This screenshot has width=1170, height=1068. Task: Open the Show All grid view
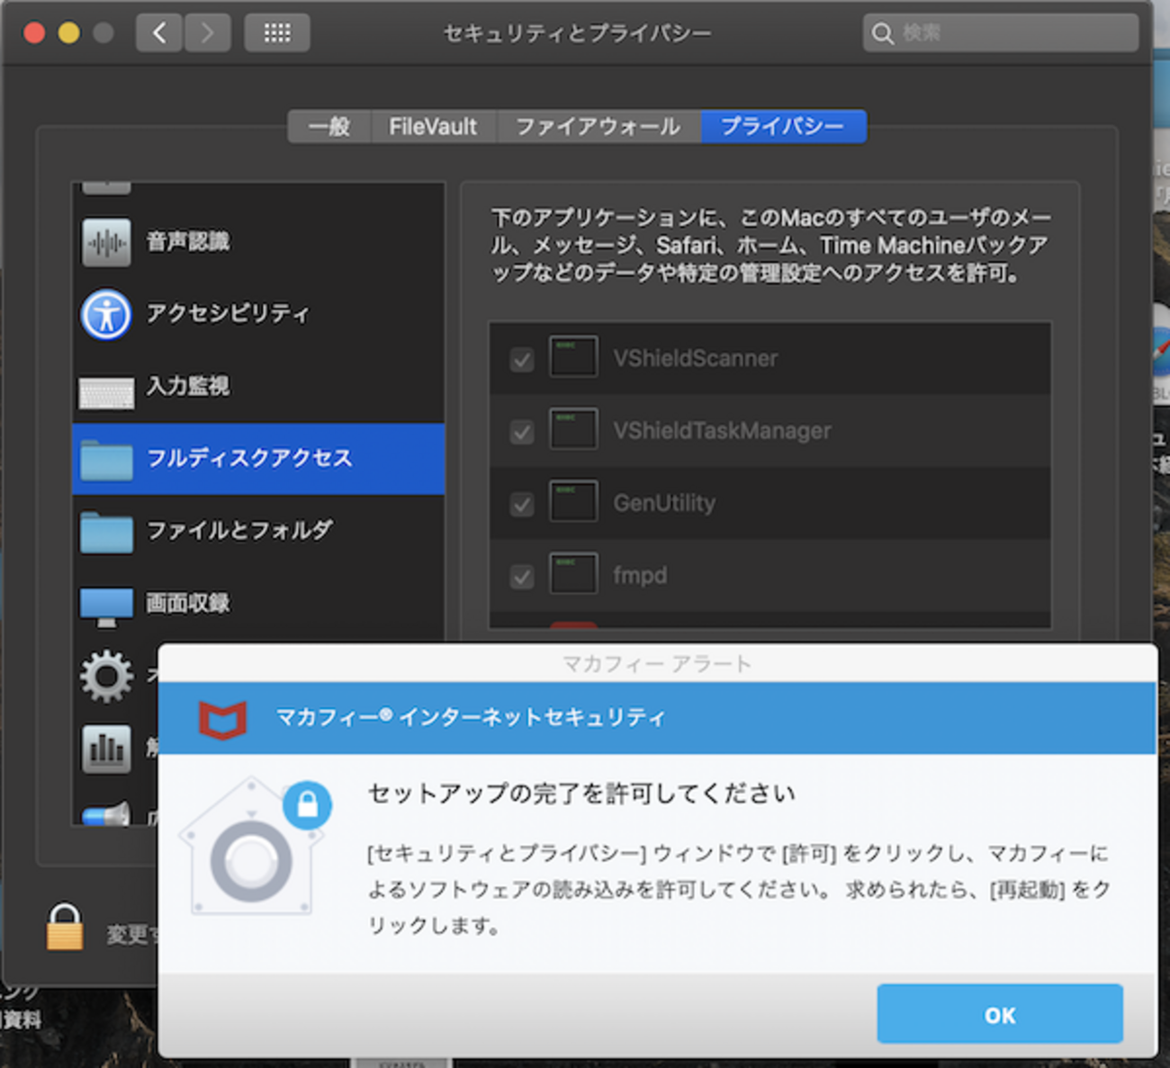click(276, 32)
